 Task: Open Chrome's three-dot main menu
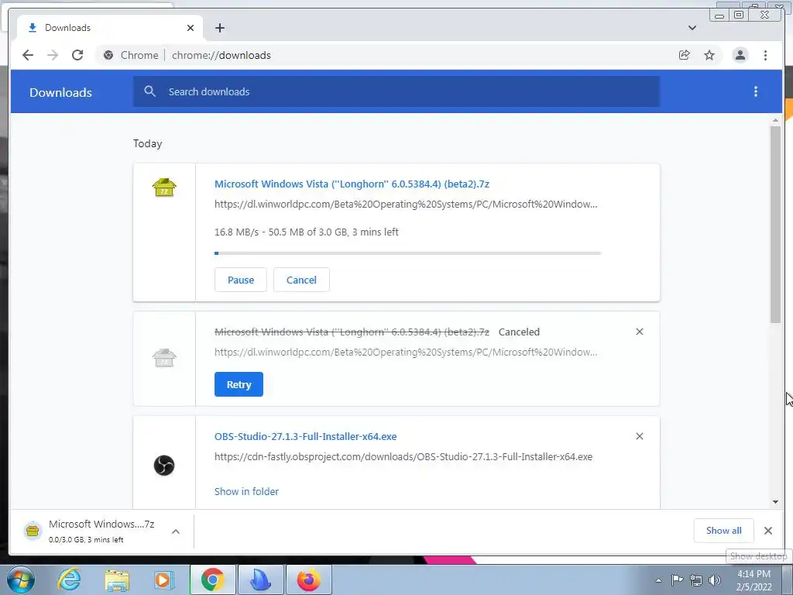(x=765, y=55)
